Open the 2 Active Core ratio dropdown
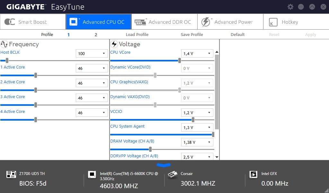 tap(92, 83)
